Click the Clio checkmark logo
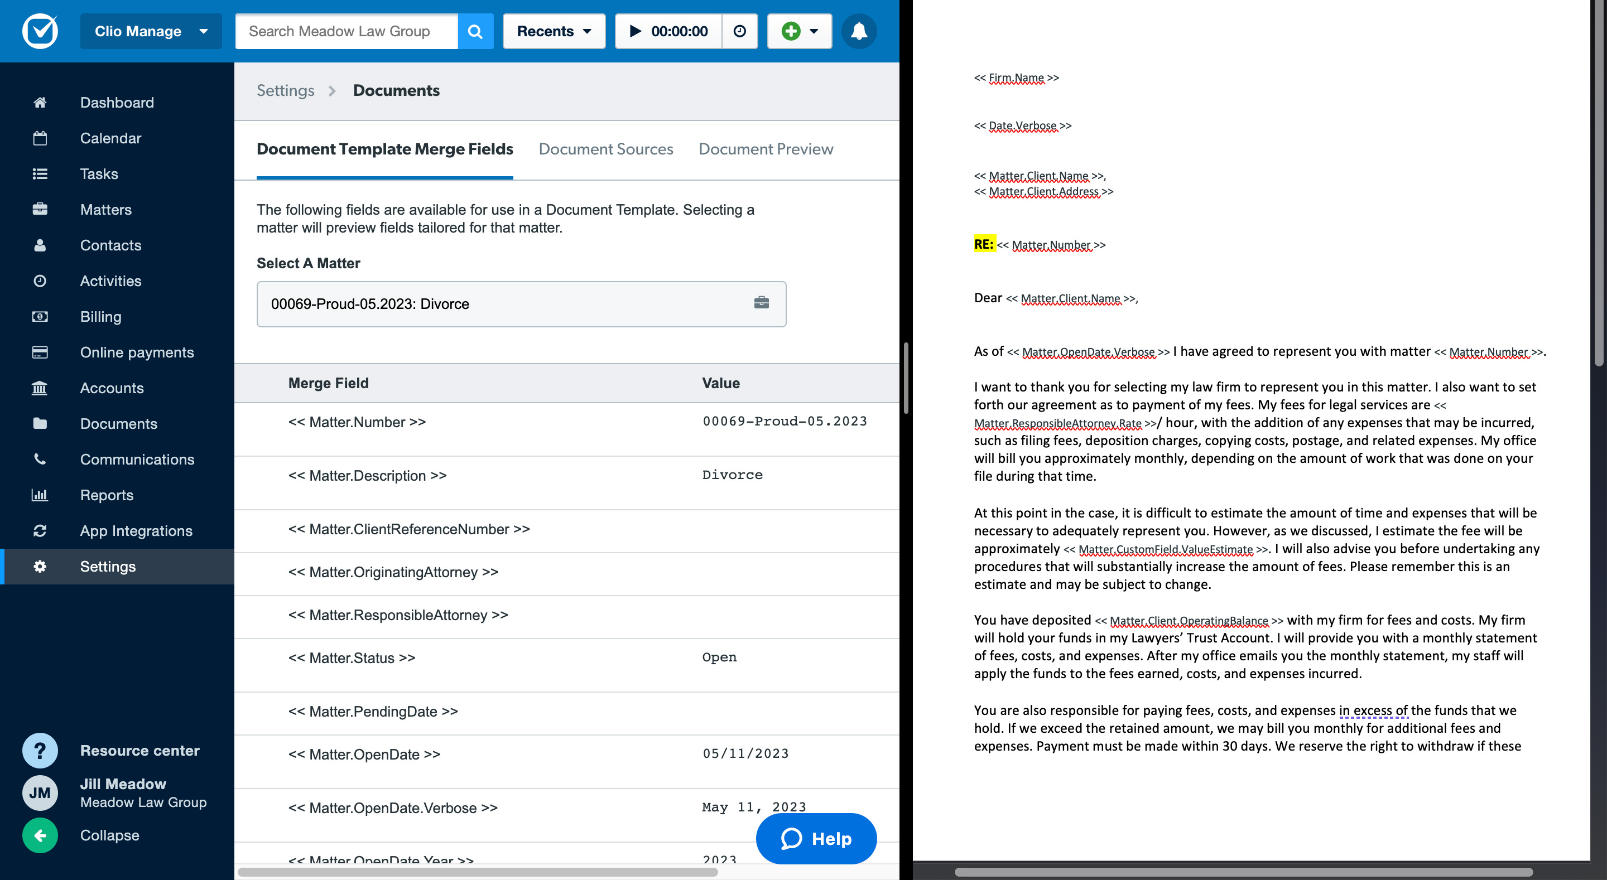 [40, 31]
